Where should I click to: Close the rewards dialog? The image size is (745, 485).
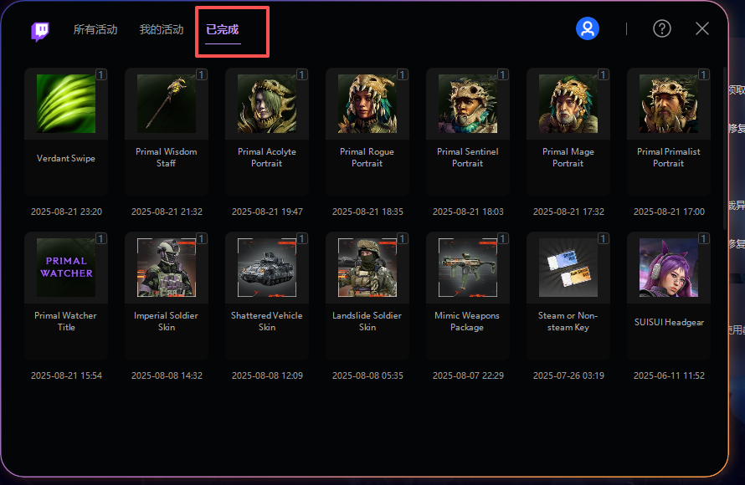[x=702, y=29]
